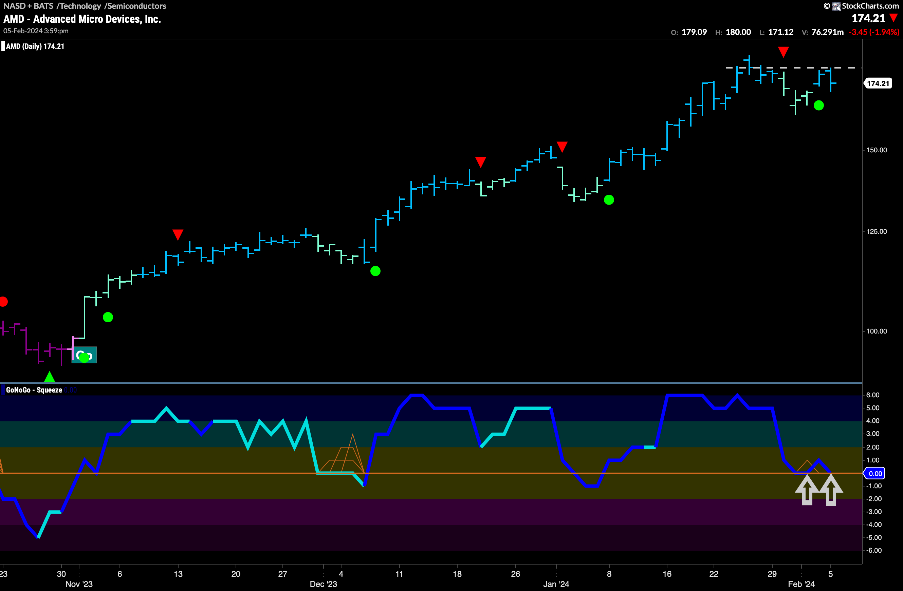
Task: Click the AMD - Advanced Micro Devices title
Action: point(82,19)
